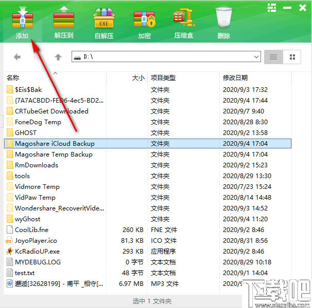Image resolution: width=312 pixels, height=308 pixels.
Task: Click the 添加 (Add) toolbar icon
Action: (x=22, y=17)
